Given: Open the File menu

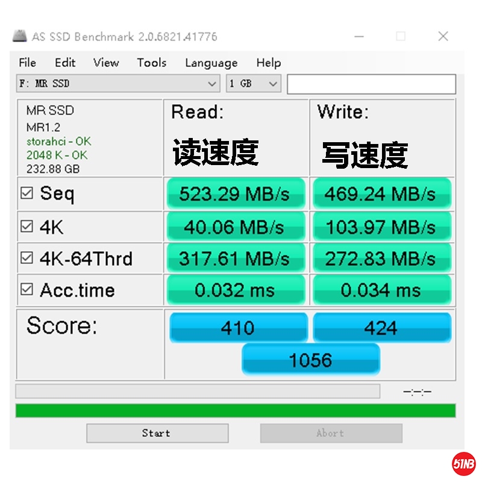Looking at the screenshot, I should [27, 63].
